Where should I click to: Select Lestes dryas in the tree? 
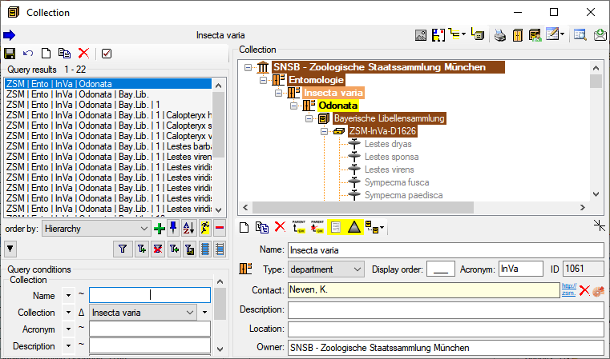pos(388,144)
